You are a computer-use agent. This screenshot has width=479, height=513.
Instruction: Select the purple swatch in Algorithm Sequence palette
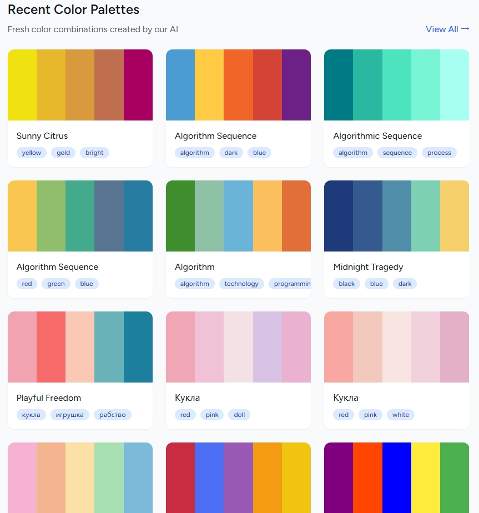point(296,84)
